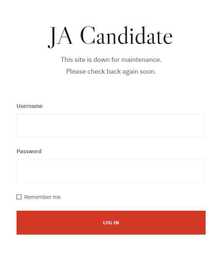
Task: Click the Remember me label text
Action: click(x=42, y=197)
